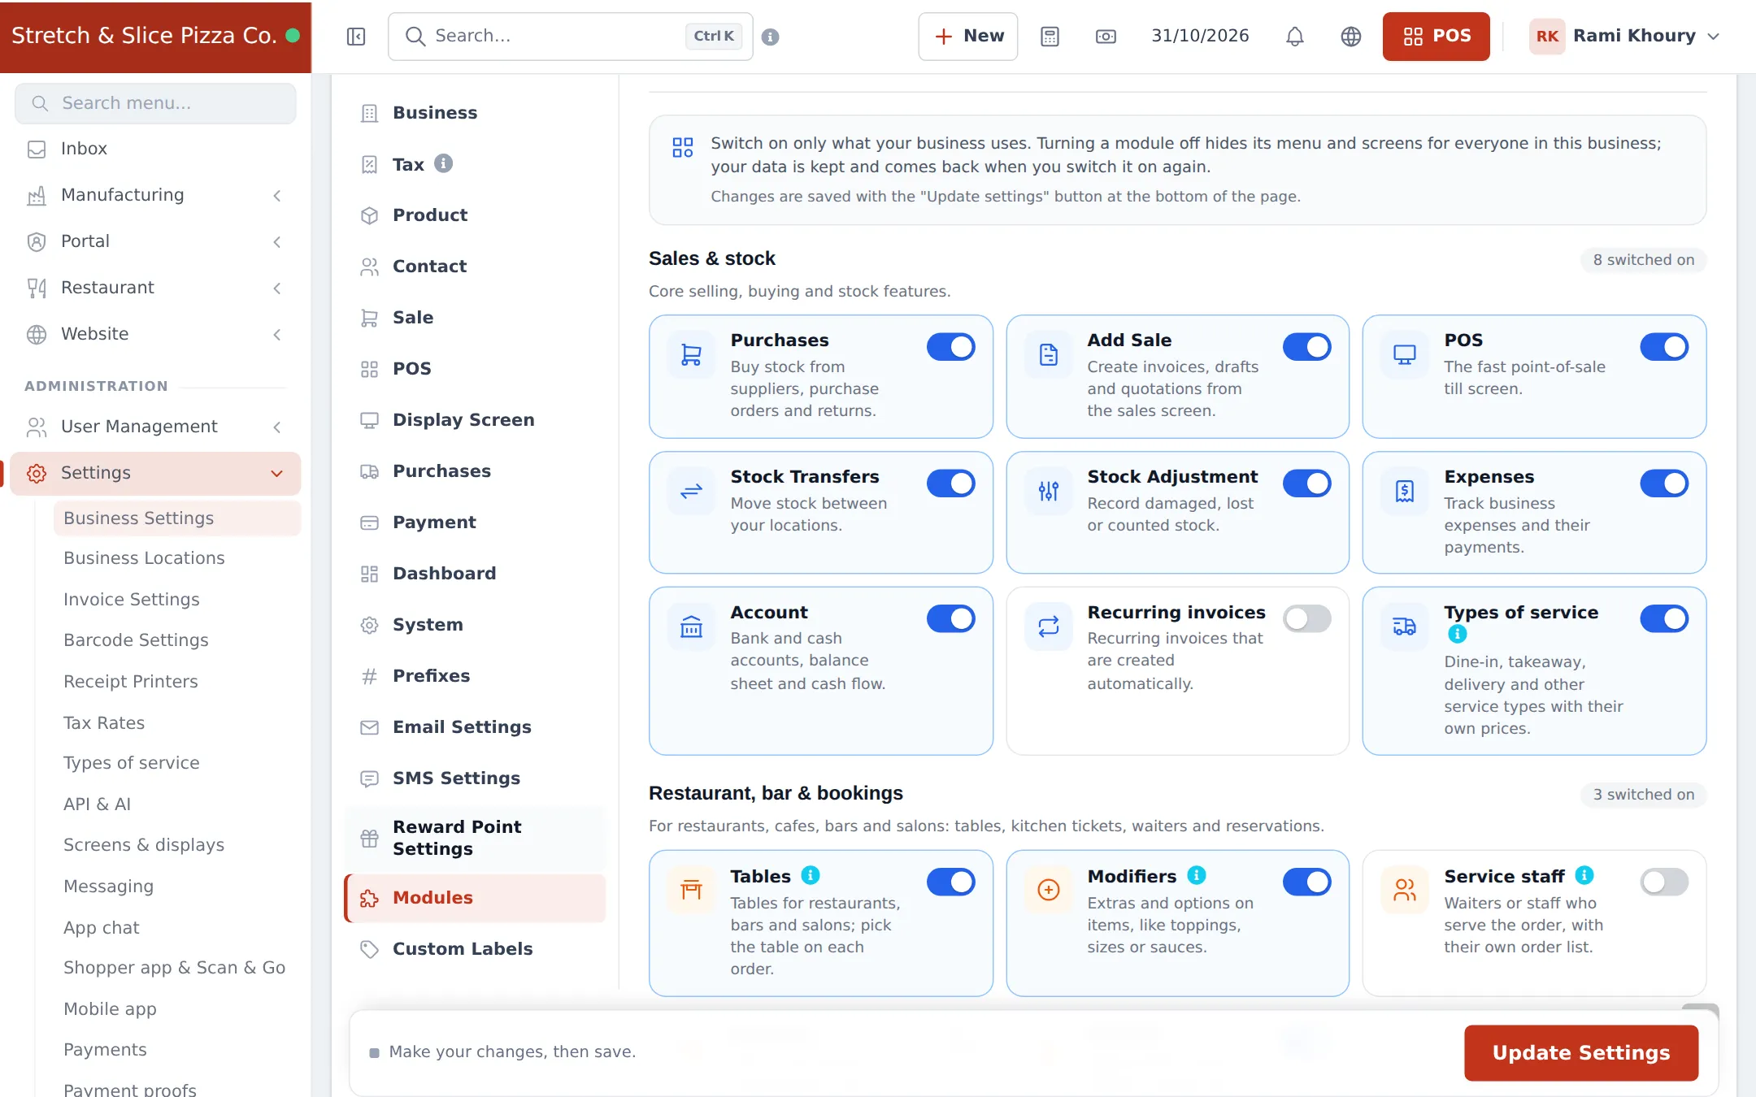Toggle the Stock Transfers module off
Screen dimensions: 1756x1097
950,483
